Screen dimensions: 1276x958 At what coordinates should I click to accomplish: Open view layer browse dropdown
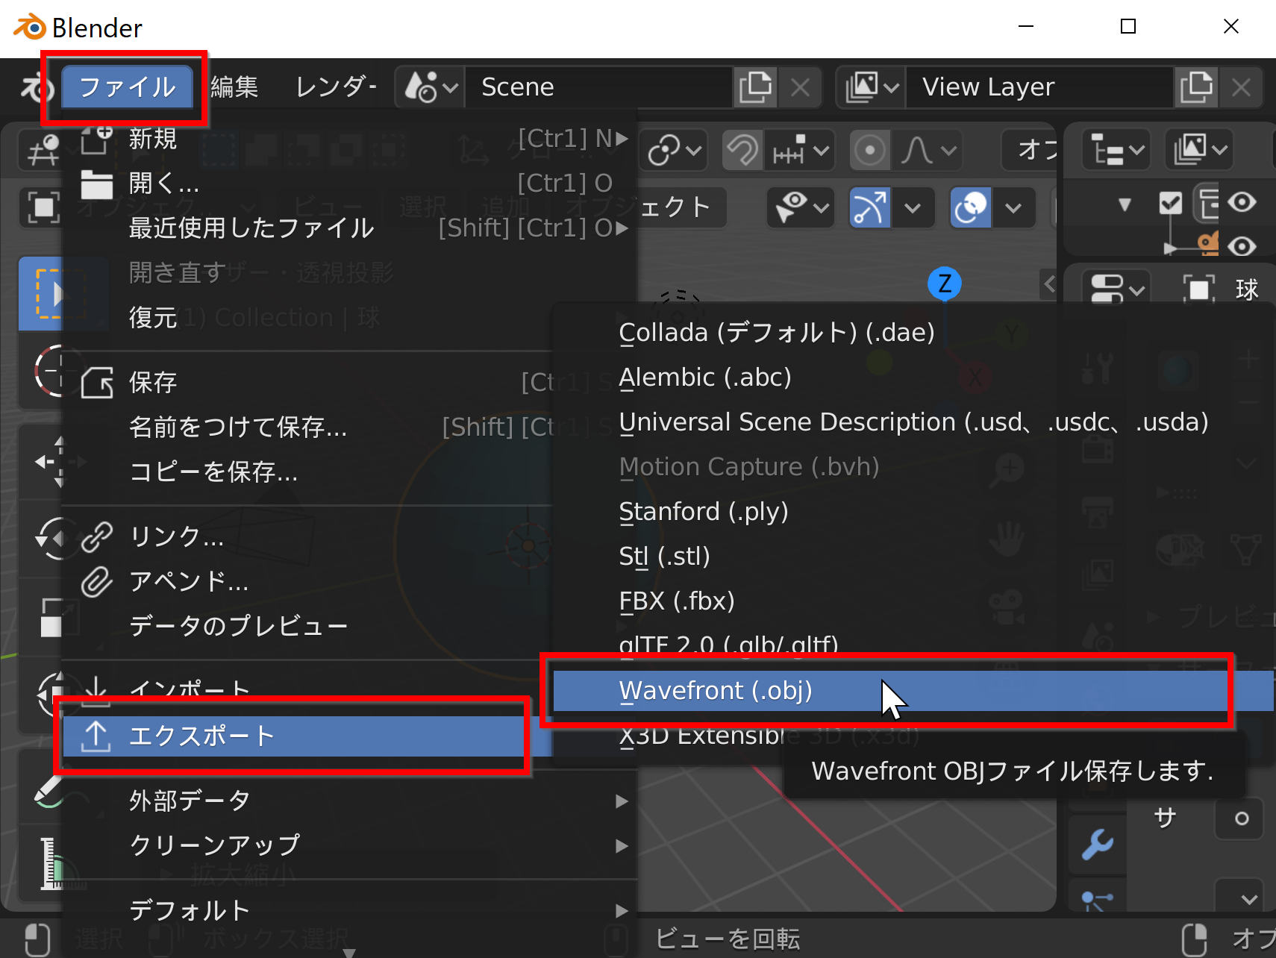click(x=872, y=87)
